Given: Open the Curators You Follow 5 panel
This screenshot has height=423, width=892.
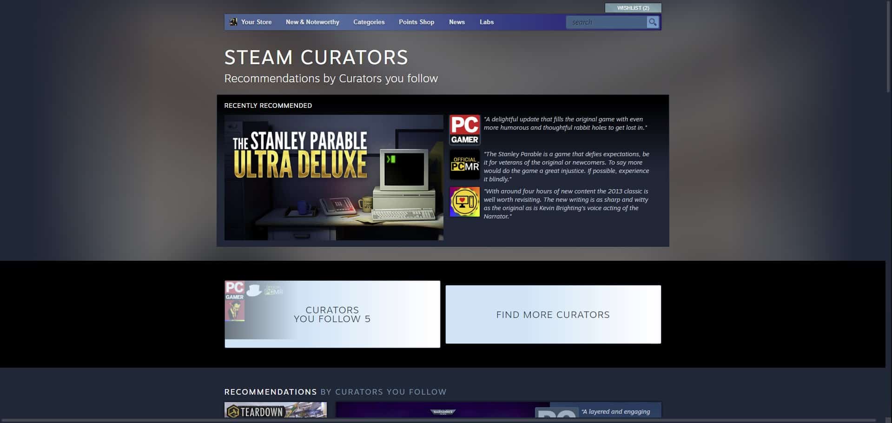Looking at the screenshot, I should coord(331,314).
